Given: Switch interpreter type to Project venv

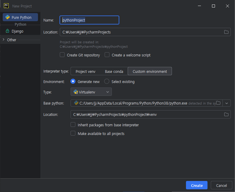Looking at the screenshot, I should [x=86, y=71].
